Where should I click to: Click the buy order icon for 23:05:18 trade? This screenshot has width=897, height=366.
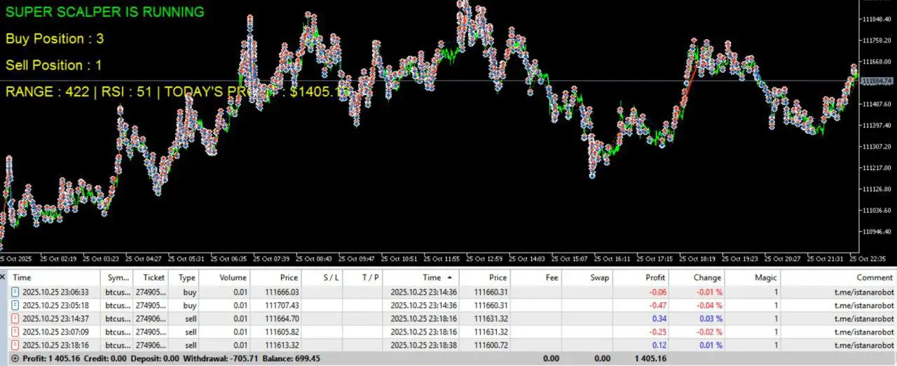[x=15, y=305]
